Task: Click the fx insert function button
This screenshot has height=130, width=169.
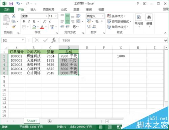Action: (54, 40)
